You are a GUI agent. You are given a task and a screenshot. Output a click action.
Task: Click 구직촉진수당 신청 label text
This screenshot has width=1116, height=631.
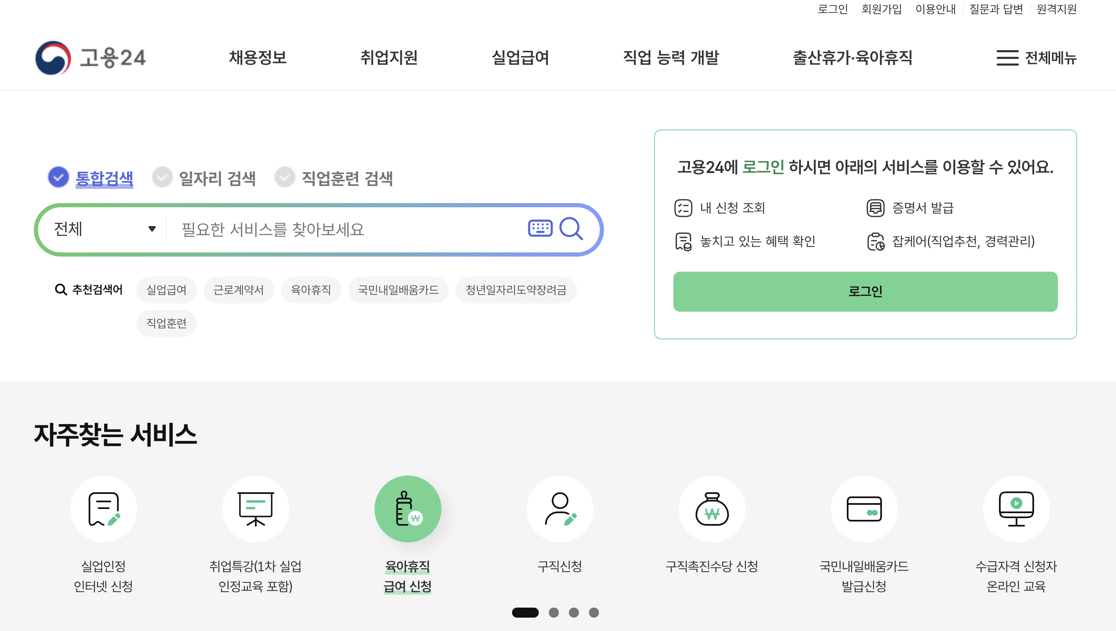712,566
